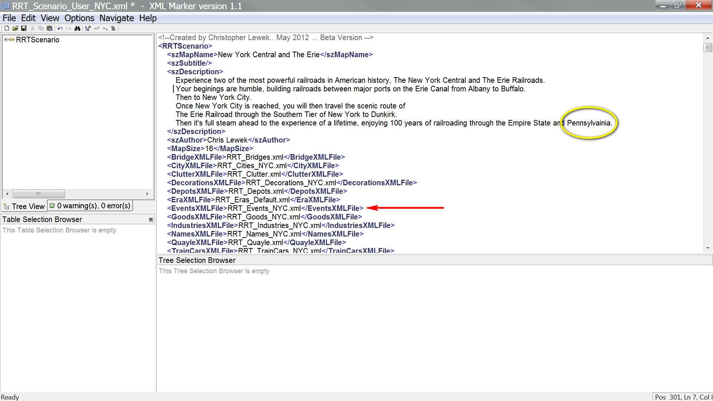
Task: Create a new file via toolbar icon
Action: (7, 28)
